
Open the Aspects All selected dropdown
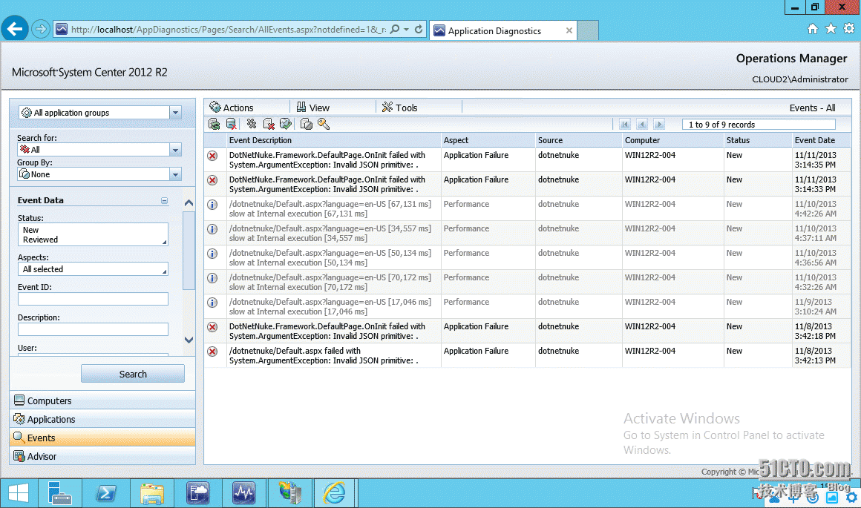pos(93,269)
